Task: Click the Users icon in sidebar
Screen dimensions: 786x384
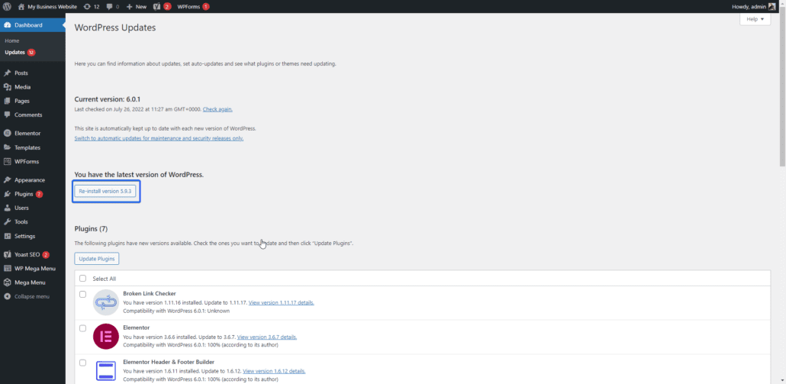Action: (7, 208)
